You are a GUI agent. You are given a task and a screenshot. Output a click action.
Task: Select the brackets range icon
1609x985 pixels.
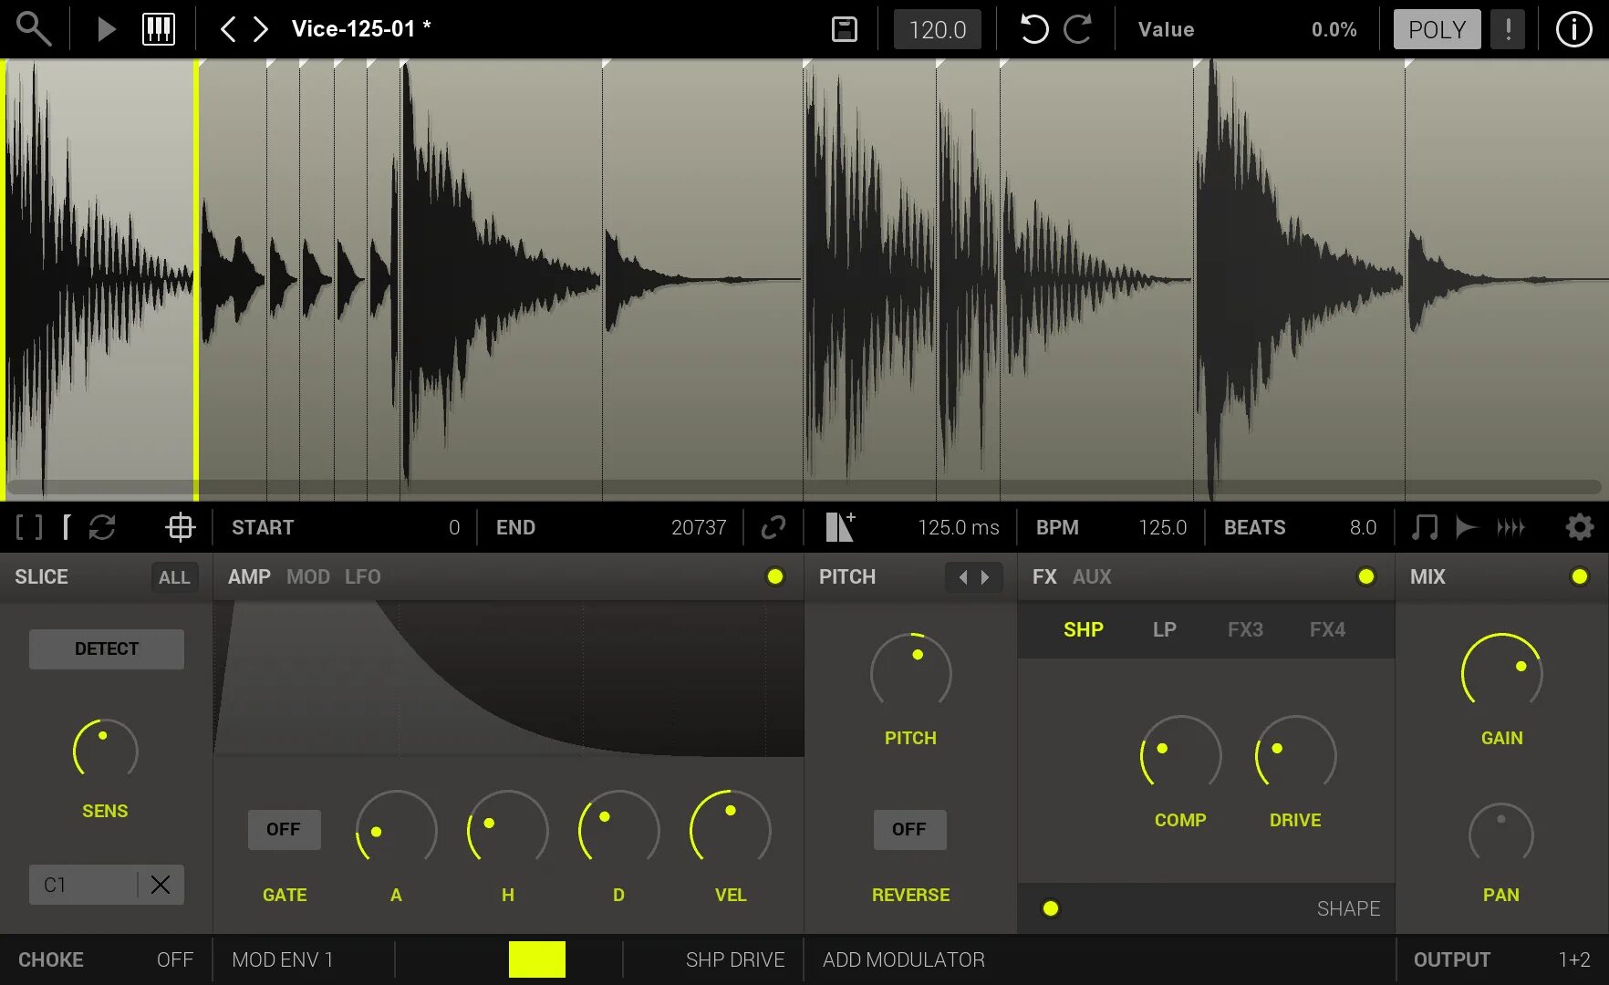click(29, 527)
